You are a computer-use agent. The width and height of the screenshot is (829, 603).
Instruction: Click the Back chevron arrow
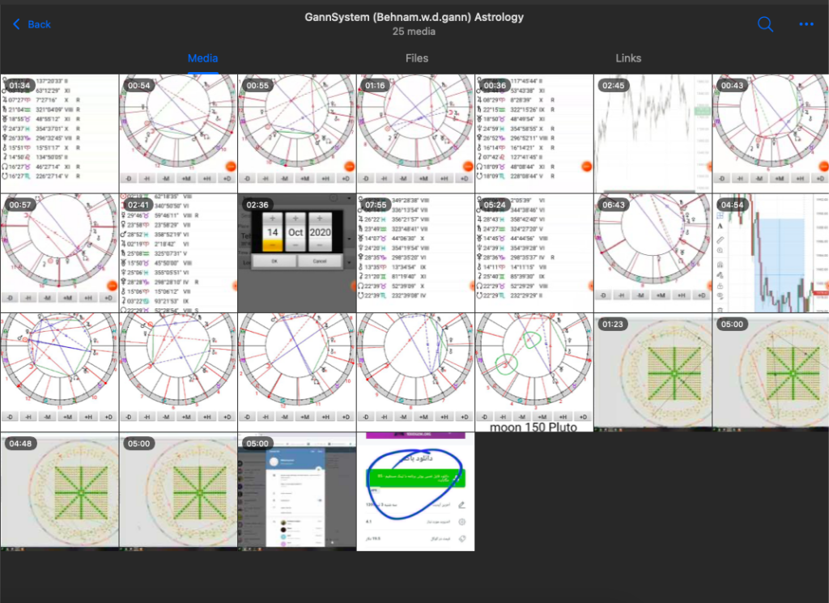click(16, 24)
